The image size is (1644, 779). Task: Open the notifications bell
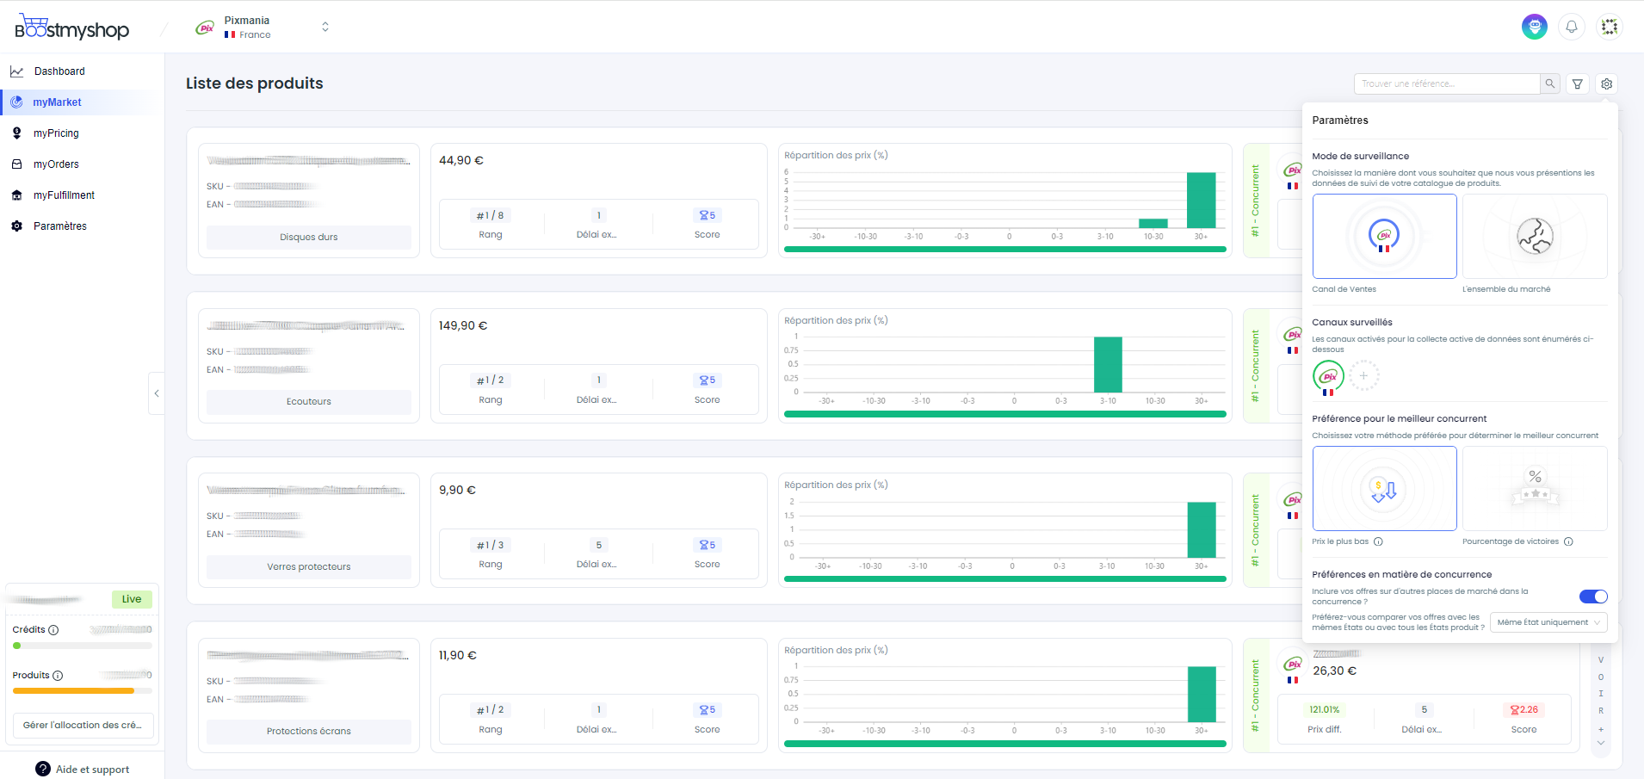(1572, 27)
